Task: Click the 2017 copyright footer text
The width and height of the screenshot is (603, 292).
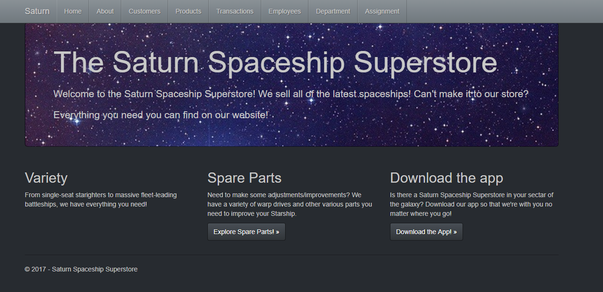Action: coord(81,269)
